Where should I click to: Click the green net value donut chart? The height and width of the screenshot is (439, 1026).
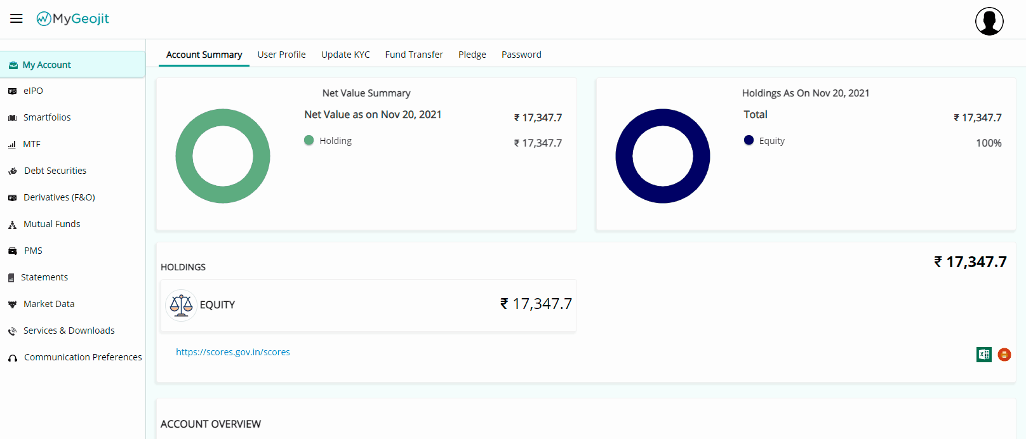[x=223, y=156]
